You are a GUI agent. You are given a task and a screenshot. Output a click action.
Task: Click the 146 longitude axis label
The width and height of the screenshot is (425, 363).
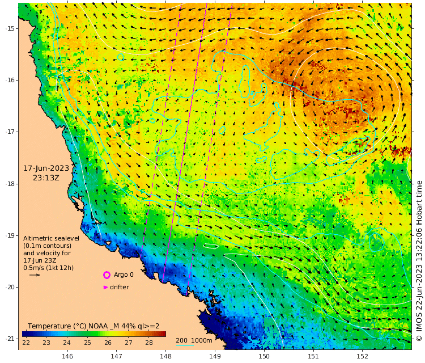(67, 356)
